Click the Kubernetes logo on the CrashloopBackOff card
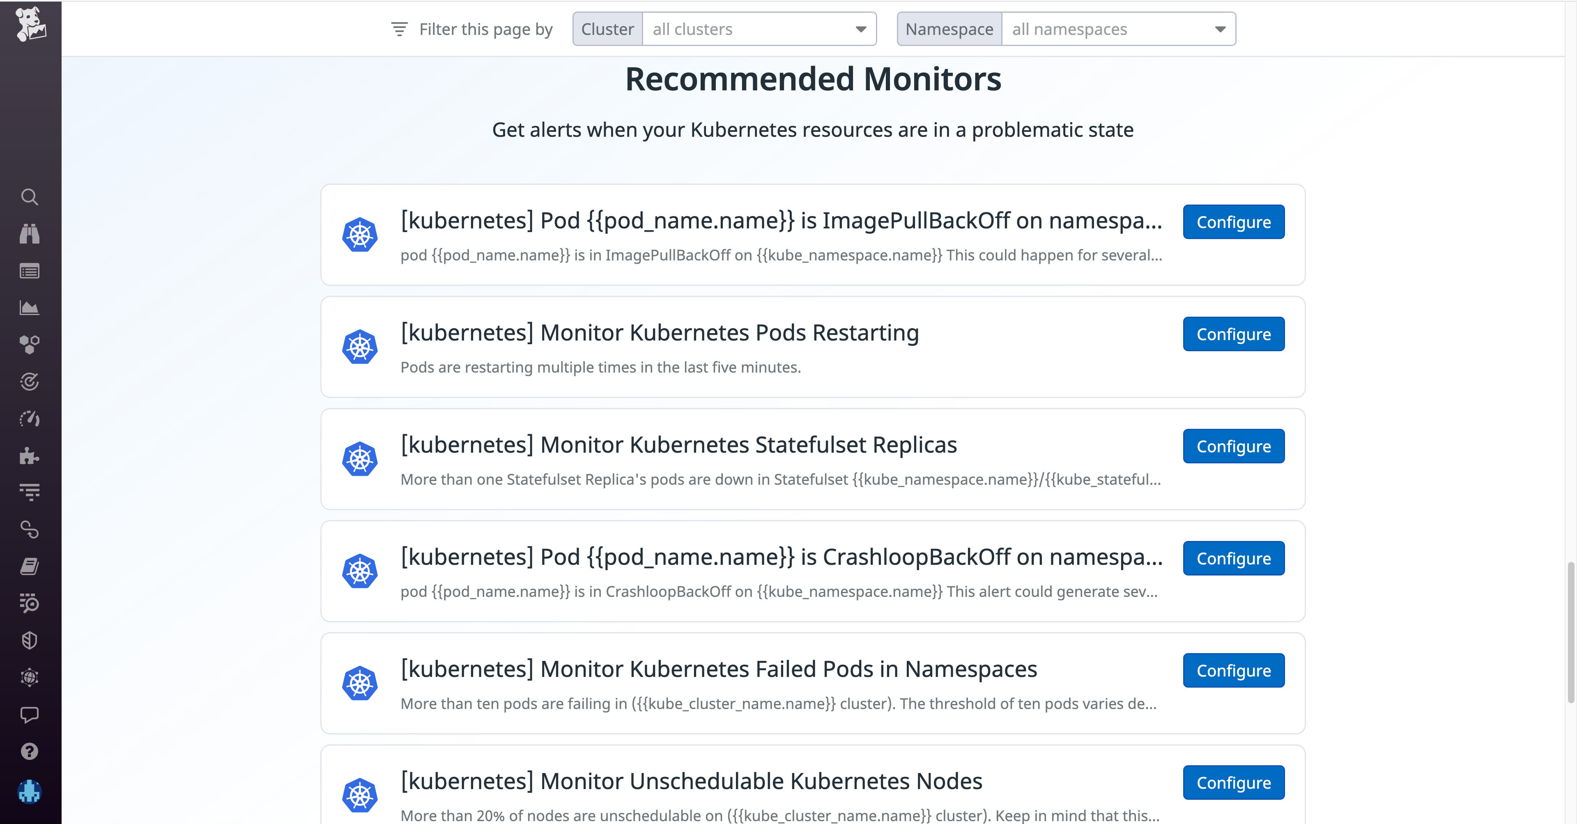 pos(361,571)
